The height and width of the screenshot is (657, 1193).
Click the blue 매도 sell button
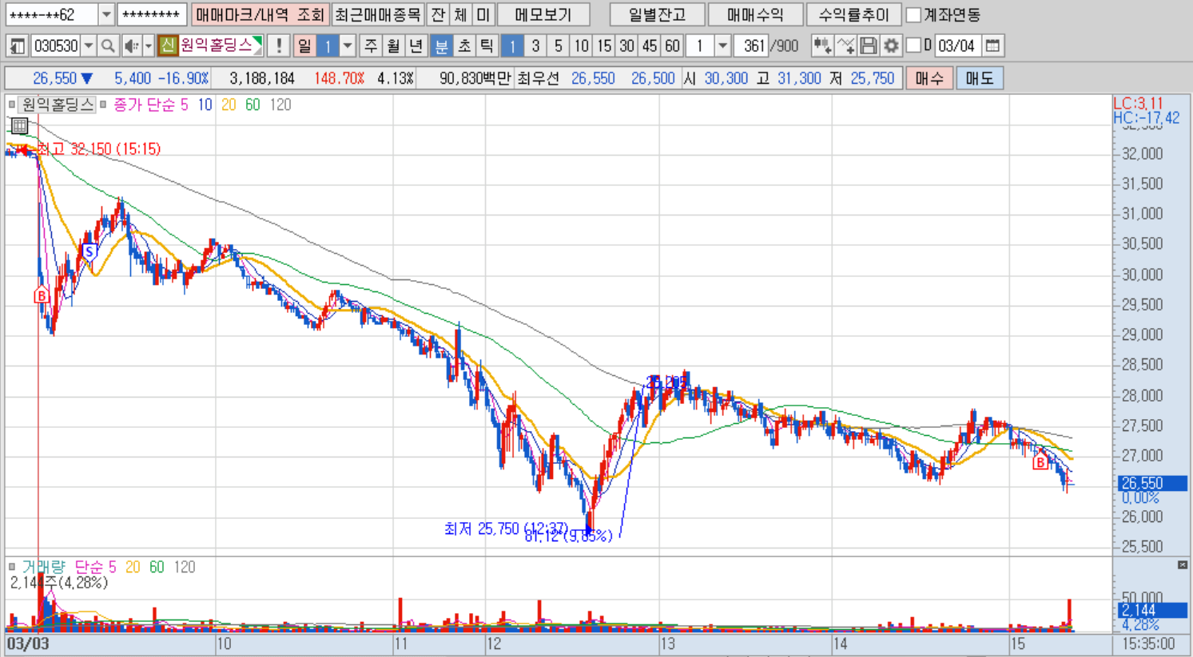(x=979, y=78)
